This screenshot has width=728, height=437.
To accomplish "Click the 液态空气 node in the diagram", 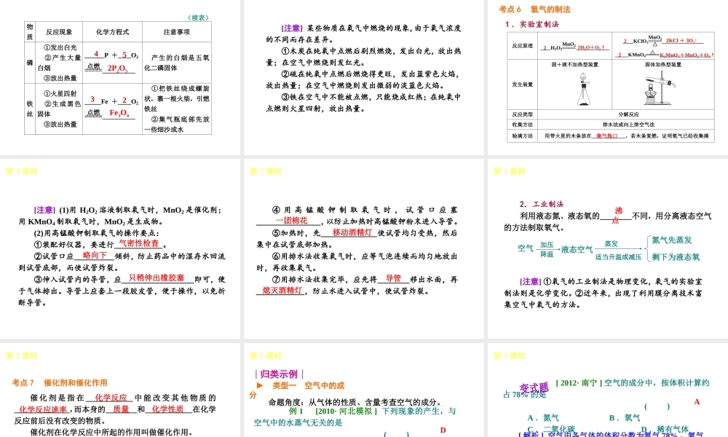I will 577,249.
